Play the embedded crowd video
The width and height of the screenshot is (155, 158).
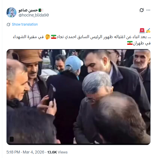point(79,97)
